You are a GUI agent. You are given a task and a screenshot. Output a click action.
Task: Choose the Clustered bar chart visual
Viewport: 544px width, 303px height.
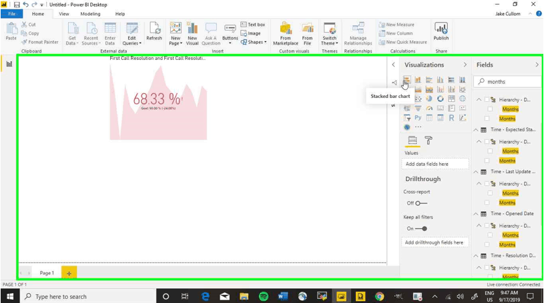(x=429, y=80)
